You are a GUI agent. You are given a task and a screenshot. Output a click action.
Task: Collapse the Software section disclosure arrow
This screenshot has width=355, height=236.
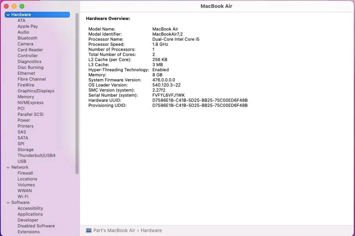tap(8, 203)
